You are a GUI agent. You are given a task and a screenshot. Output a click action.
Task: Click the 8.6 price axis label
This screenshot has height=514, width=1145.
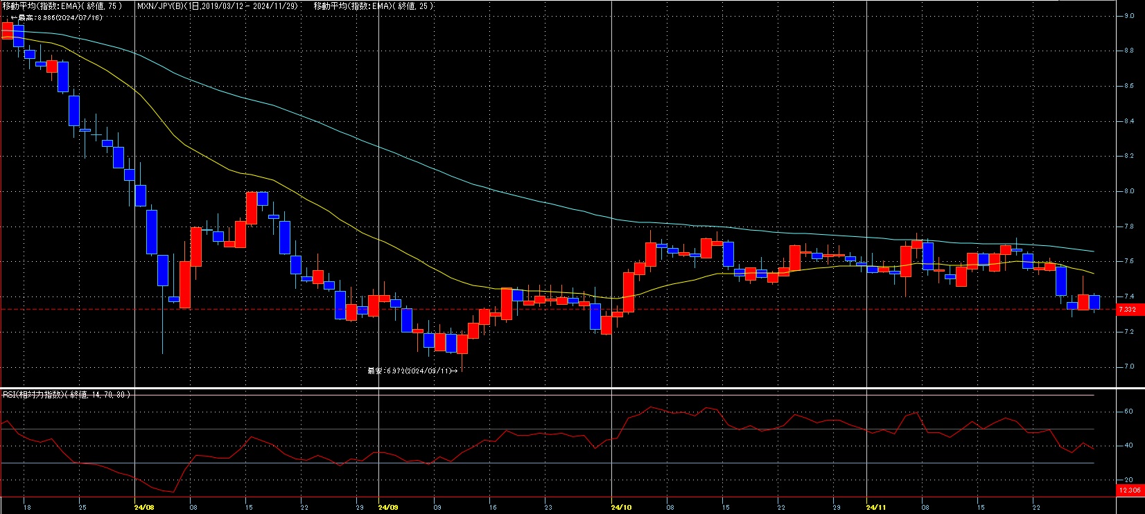(1130, 86)
